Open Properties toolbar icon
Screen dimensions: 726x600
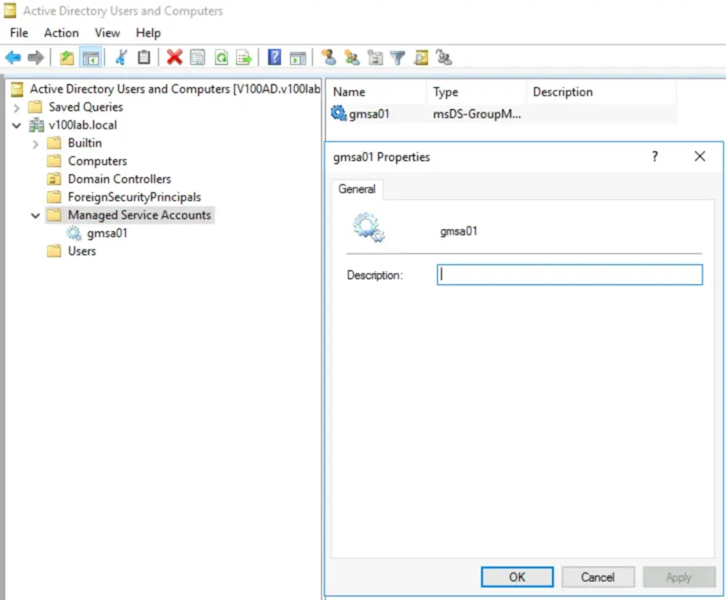pyautogui.click(x=198, y=58)
